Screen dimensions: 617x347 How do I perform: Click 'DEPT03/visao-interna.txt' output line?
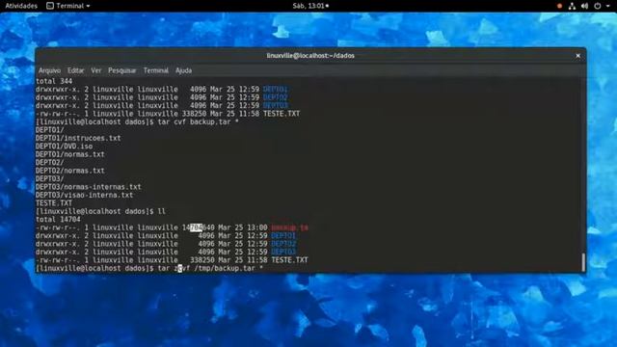click(84, 195)
